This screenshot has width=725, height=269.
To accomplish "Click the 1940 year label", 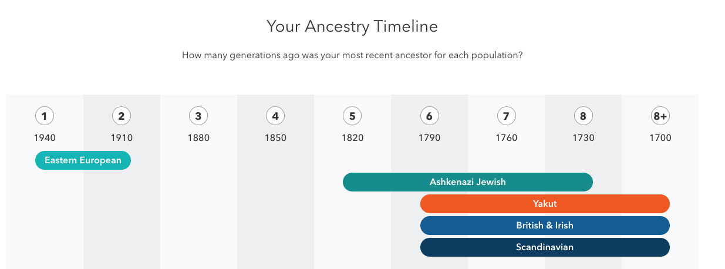I will click(x=45, y=138).
